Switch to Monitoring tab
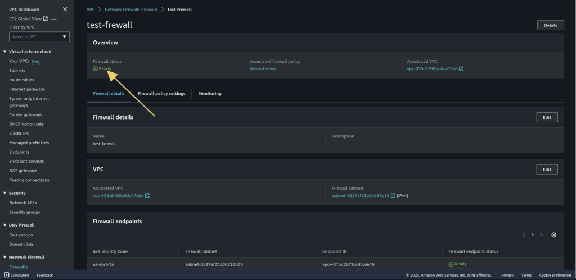Screen dimensions: 576x280 (x=210, y=94)
